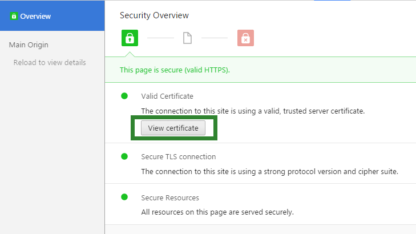Click the Security Overview heading
The width and height of the screenshot is (416, 234).
154,15
